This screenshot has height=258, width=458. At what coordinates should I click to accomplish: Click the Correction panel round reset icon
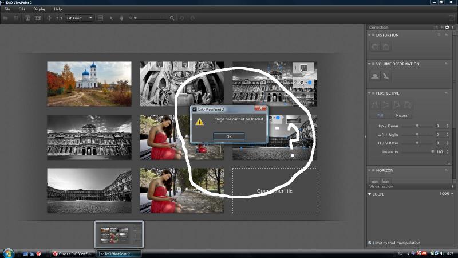(x=447, y=28)
